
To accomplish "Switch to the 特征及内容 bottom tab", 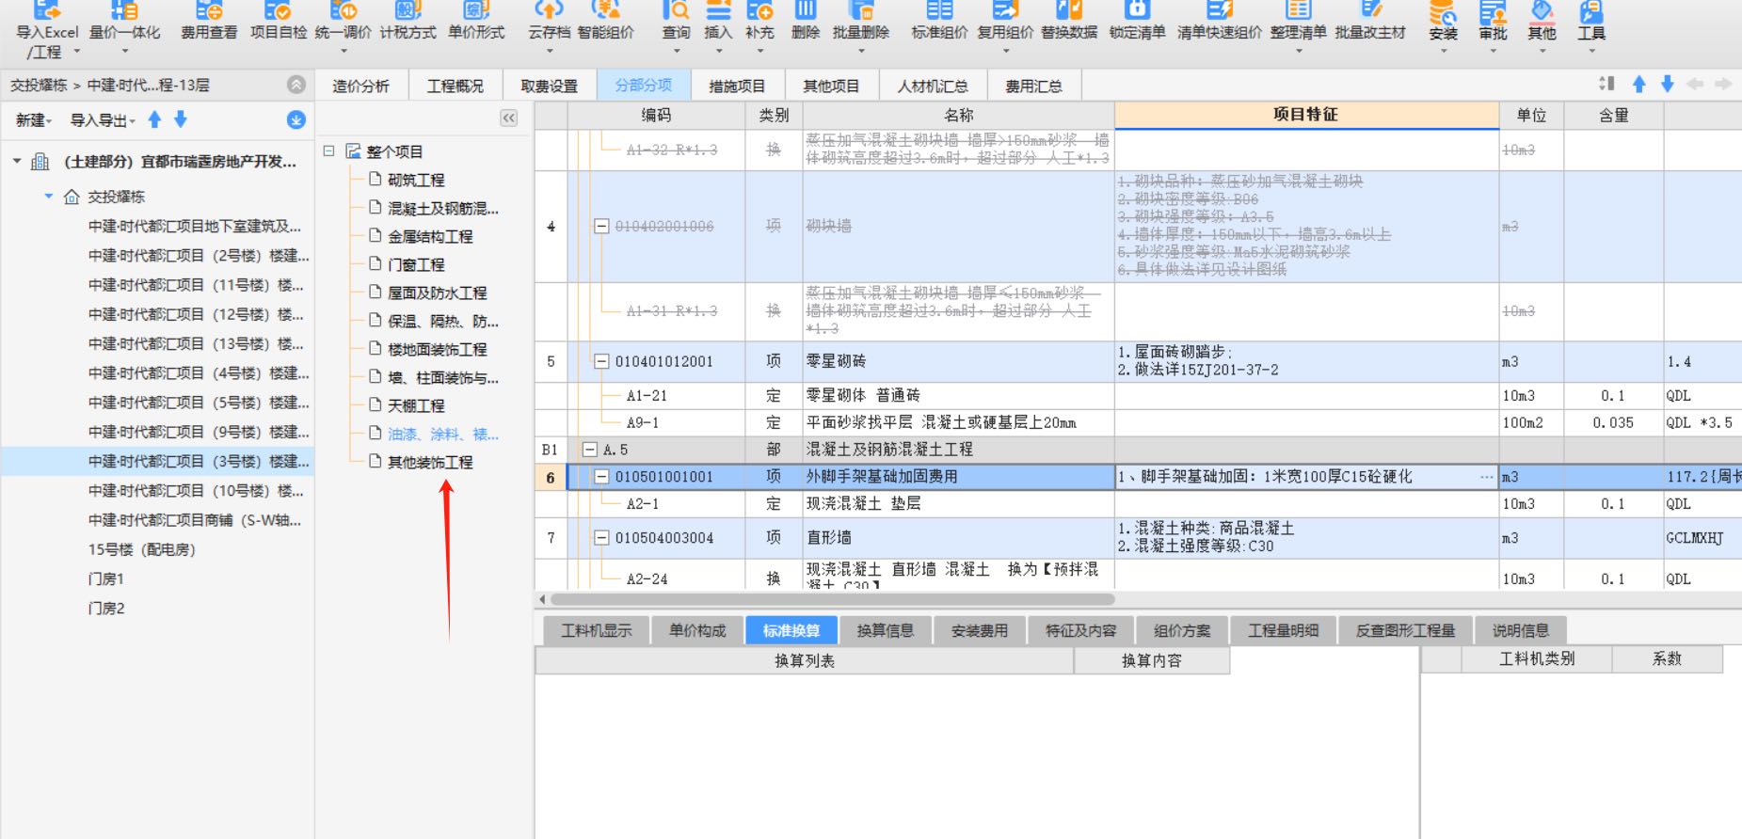I will point(1080,630).
